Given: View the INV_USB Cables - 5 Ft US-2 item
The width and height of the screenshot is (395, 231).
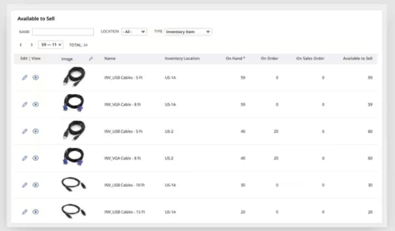Looking at the screenshot, I should click(x=35, y=132).
